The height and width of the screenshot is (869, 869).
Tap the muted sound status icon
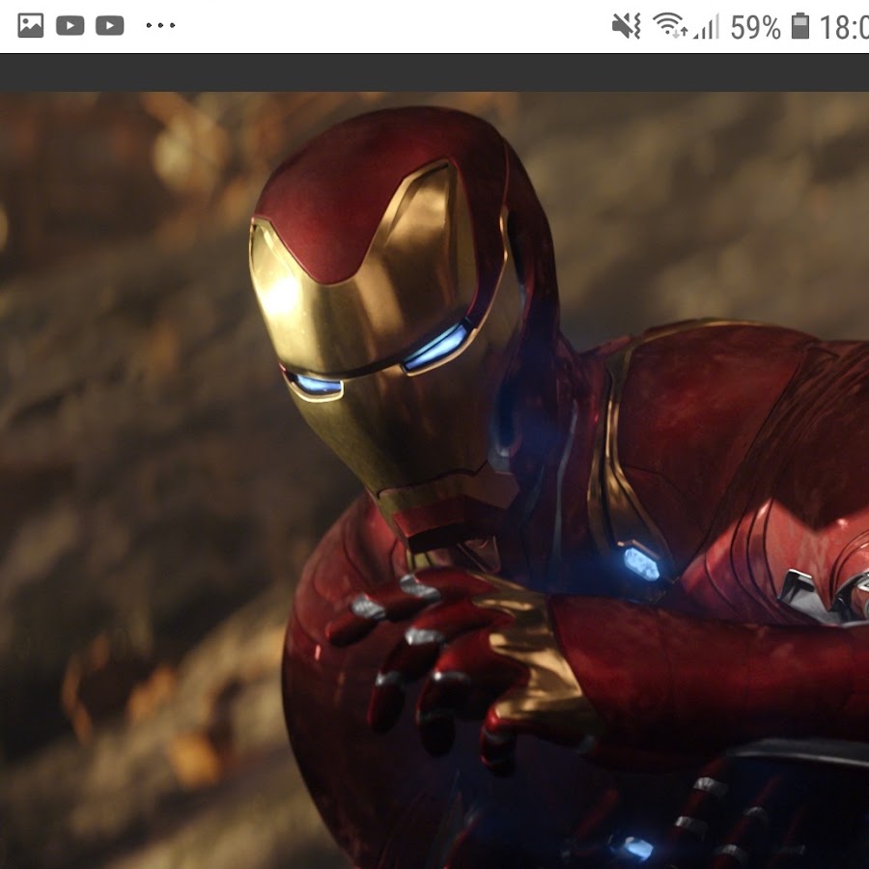coord(626,26)
